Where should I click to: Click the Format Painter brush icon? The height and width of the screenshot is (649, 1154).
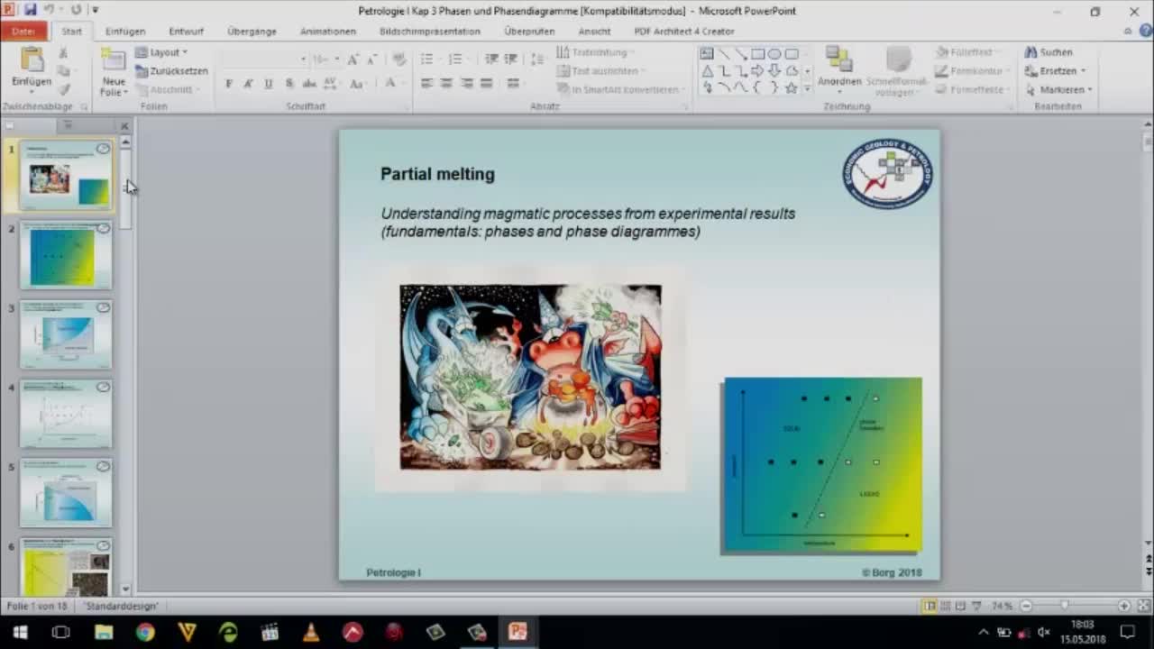pos(63,89)
